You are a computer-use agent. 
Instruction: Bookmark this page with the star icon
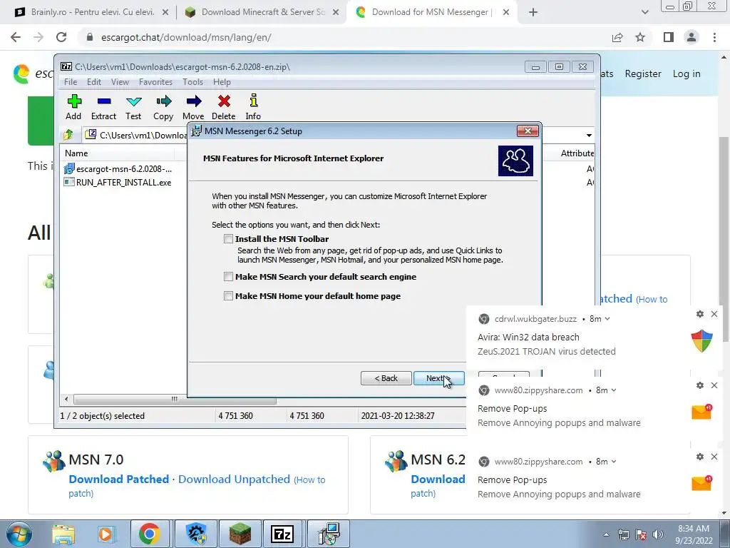640,37
